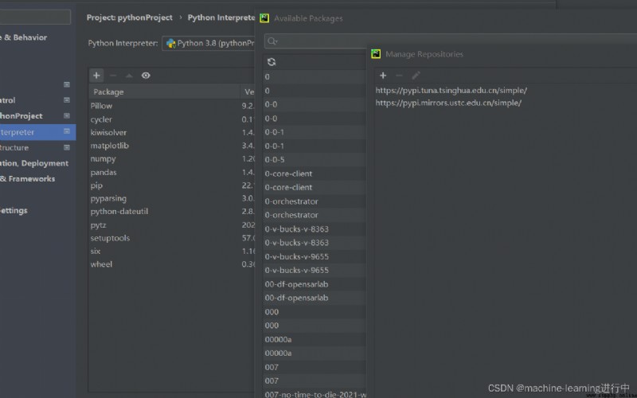Image resolution: width=637 pixels, height=398 pixels.
Task: Select the 0-0-5 entry in available packages
Action: [x=315, y=160]
